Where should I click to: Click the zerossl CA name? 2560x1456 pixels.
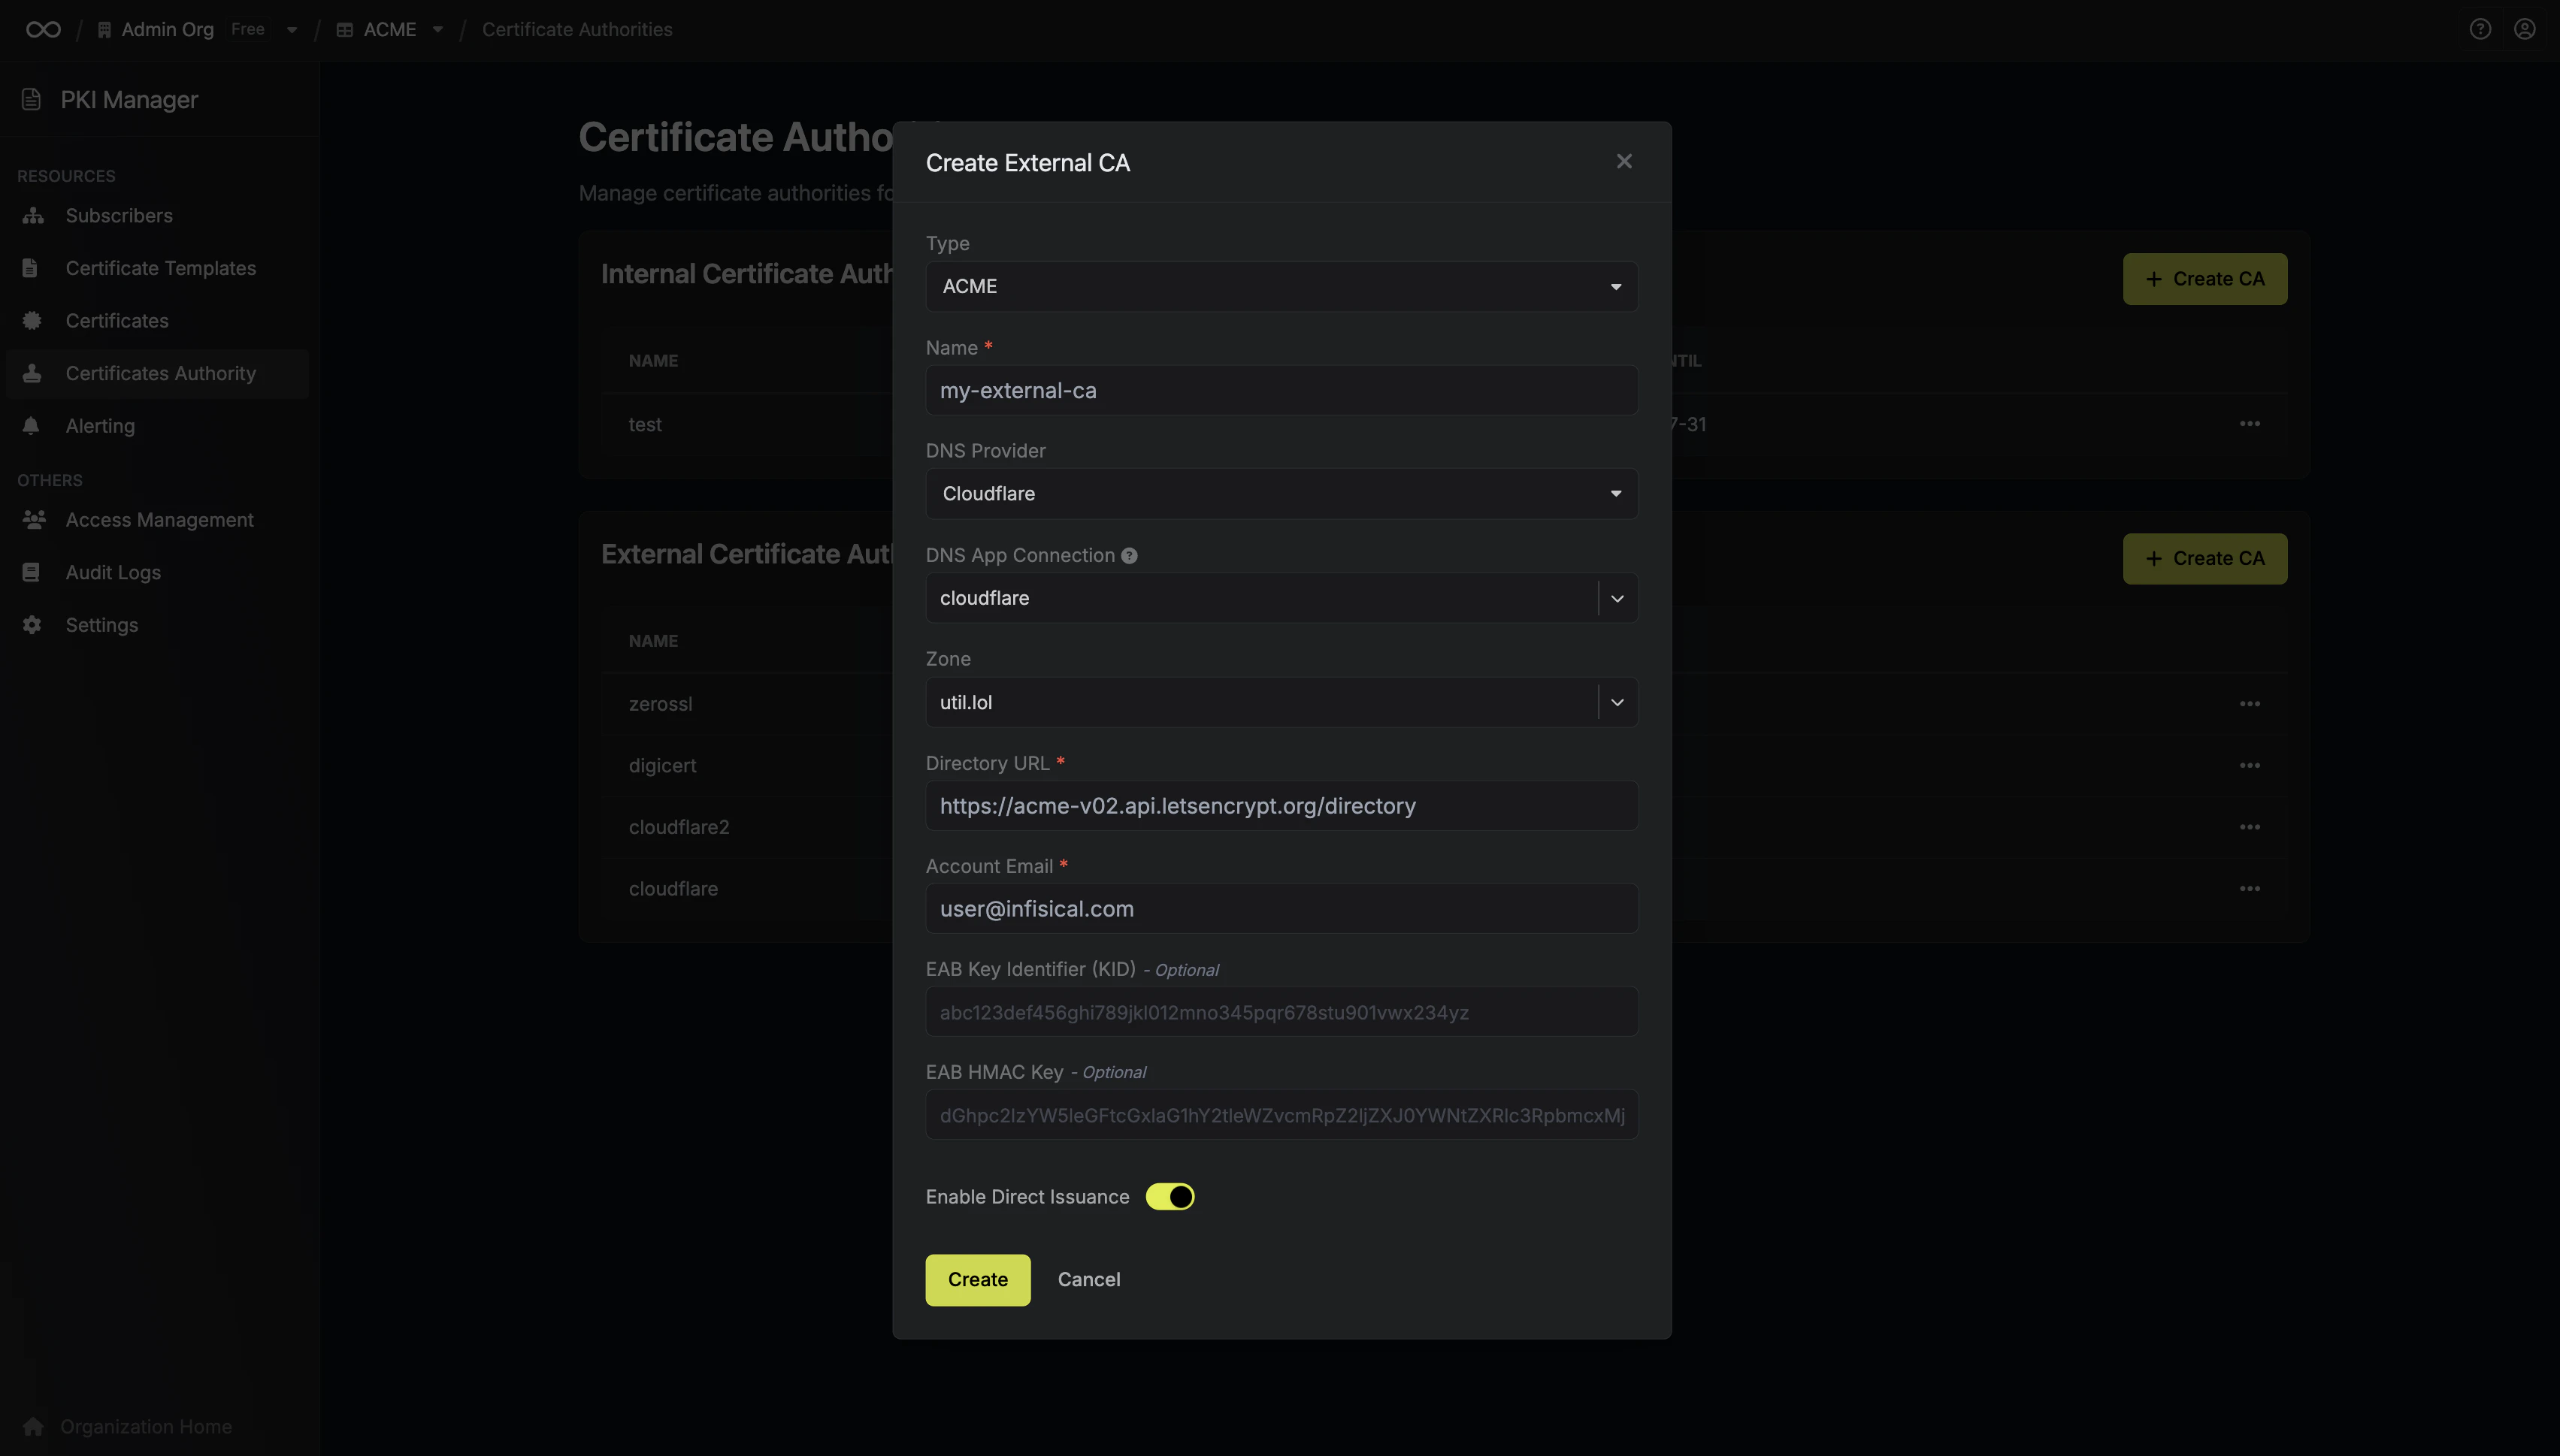point(660,704)
